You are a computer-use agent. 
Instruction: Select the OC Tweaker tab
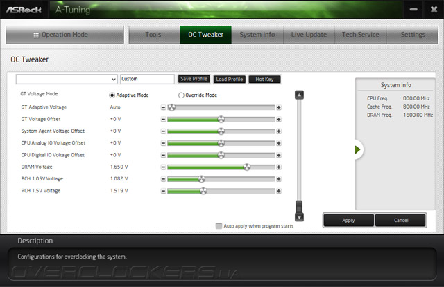tap(205, 35)
